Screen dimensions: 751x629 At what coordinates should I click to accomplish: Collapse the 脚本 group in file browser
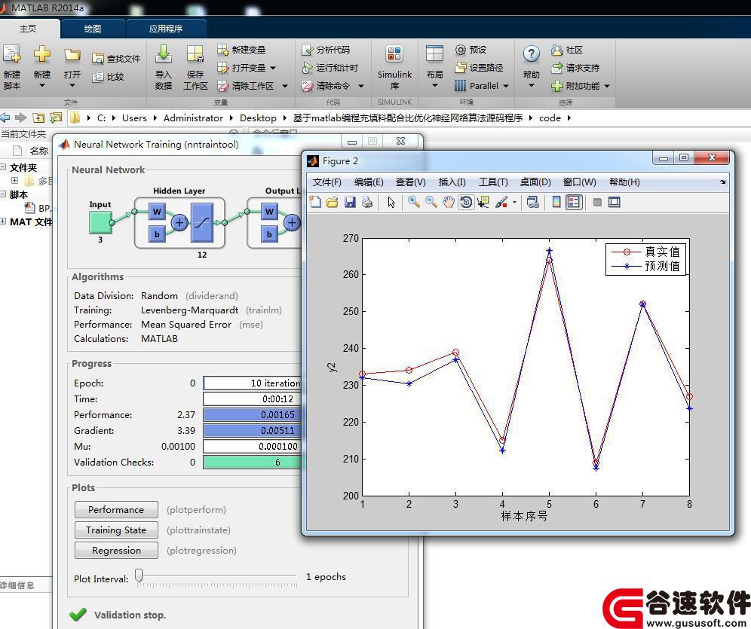[3, 194]
